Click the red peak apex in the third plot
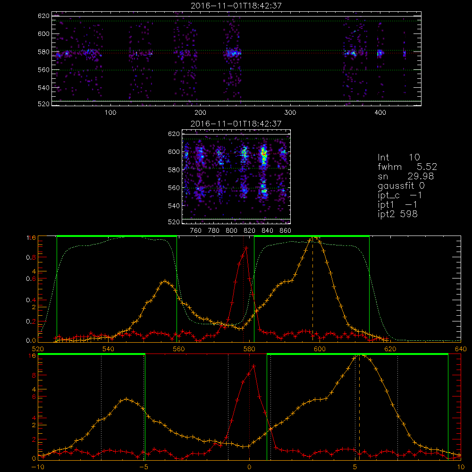Viewport: 472px width, 472px height. [246, 248]
